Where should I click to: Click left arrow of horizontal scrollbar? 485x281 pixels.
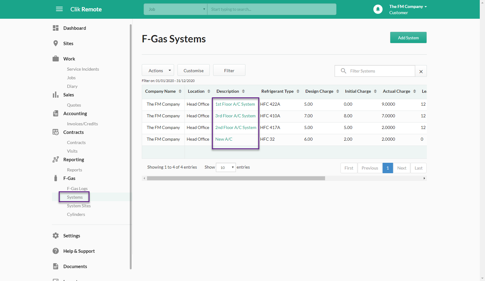[x=144, y=178]
